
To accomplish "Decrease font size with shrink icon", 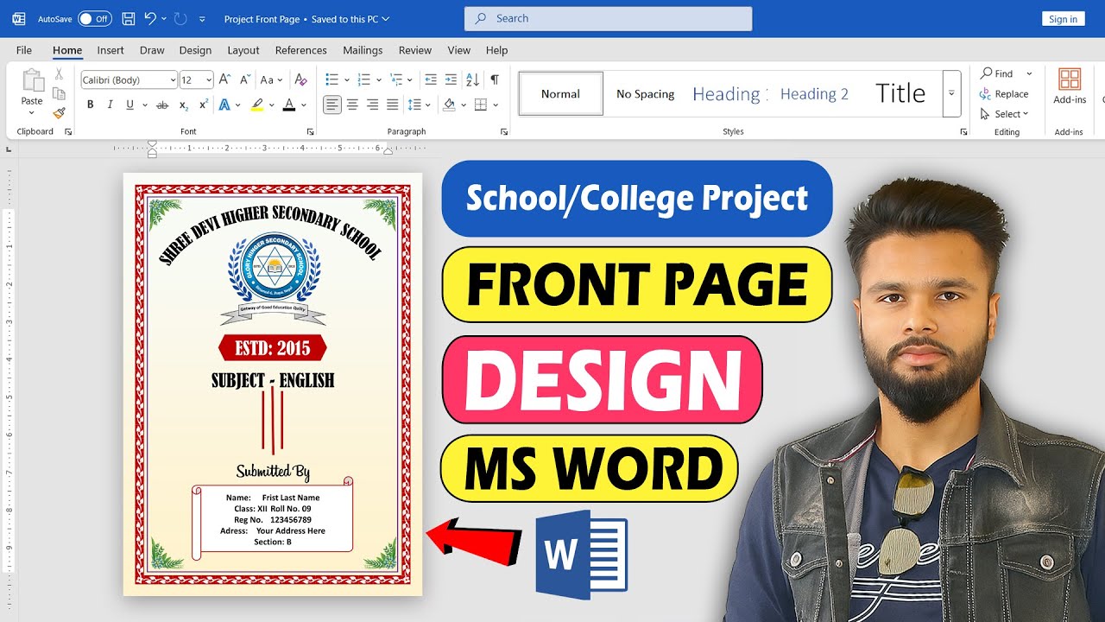I will pyautogui.click(x=243, y=79).
